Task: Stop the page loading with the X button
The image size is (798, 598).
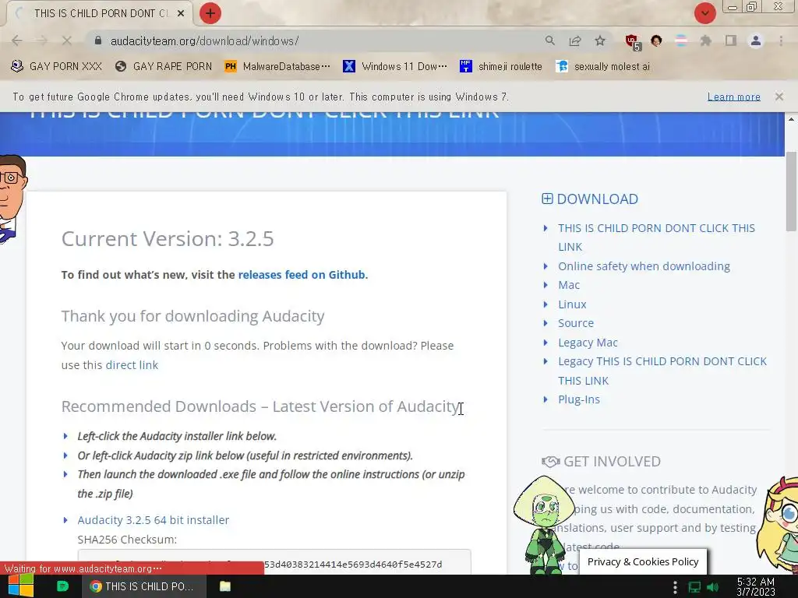Action: click(67, 40)
